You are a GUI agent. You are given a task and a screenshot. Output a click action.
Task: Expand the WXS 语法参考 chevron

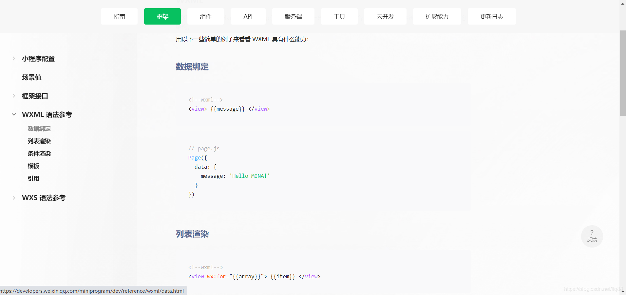coord(14,198)
